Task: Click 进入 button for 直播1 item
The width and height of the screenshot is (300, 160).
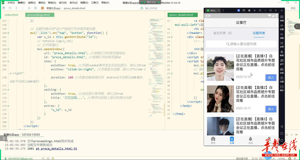Action: tap(271, 78)
